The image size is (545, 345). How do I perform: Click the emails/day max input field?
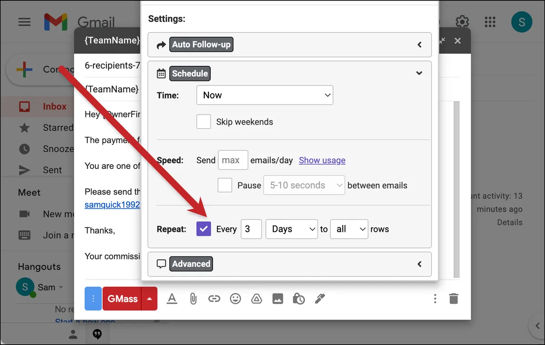point(233,160)
